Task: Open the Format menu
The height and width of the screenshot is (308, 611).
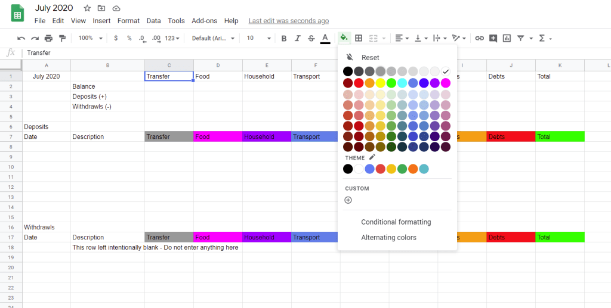Action: click(x=128, y=21)
